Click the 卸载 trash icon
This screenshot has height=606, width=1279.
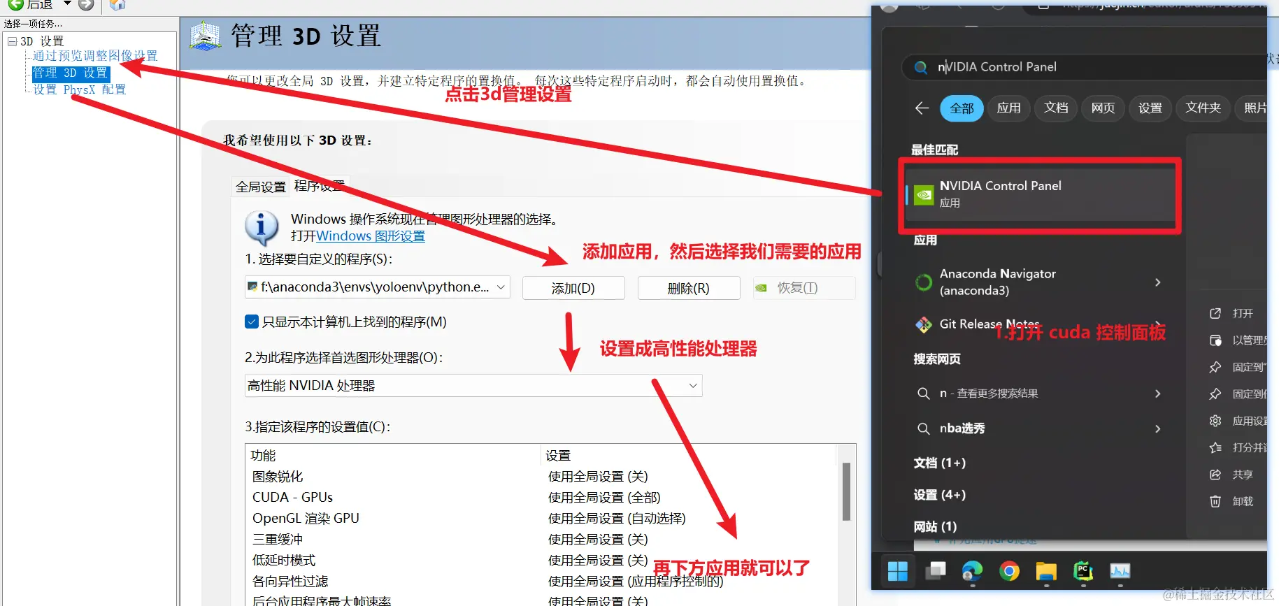[x=1215, y=501]
